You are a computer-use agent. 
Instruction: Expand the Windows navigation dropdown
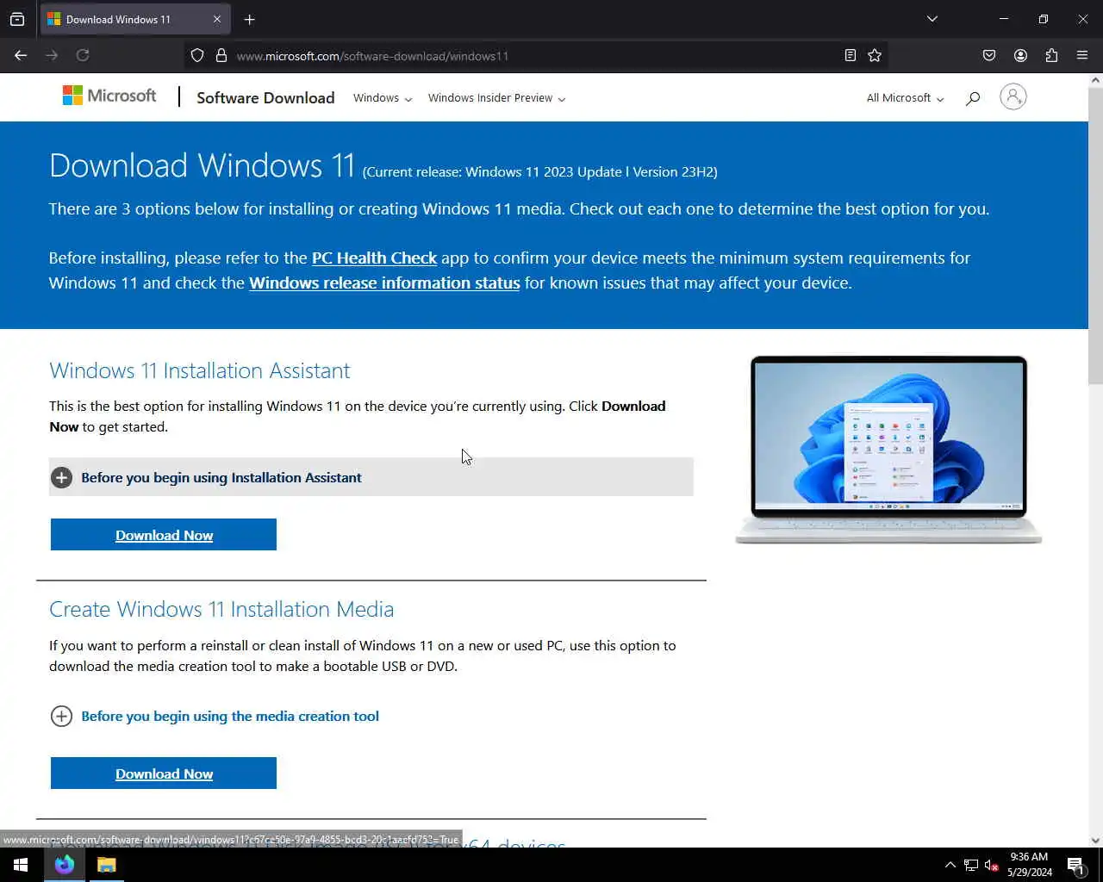tap(383, 98)
